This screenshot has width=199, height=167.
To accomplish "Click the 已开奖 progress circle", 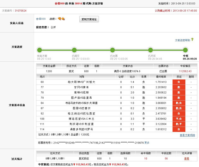I will [151, 50].
